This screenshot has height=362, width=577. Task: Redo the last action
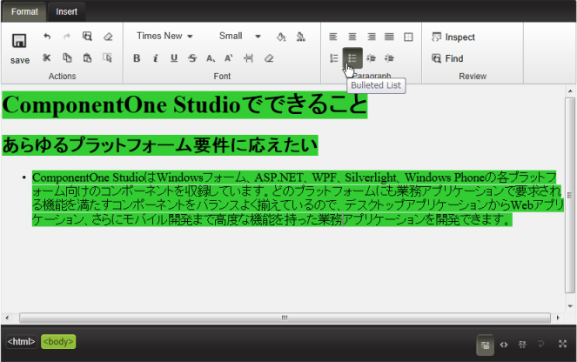pos(67,36)
